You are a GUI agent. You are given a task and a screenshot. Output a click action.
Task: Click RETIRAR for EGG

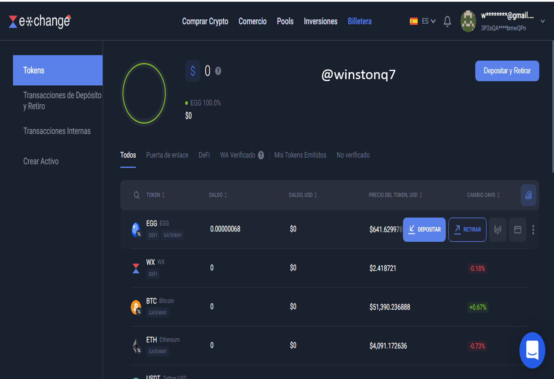click(x=468, y=230)
